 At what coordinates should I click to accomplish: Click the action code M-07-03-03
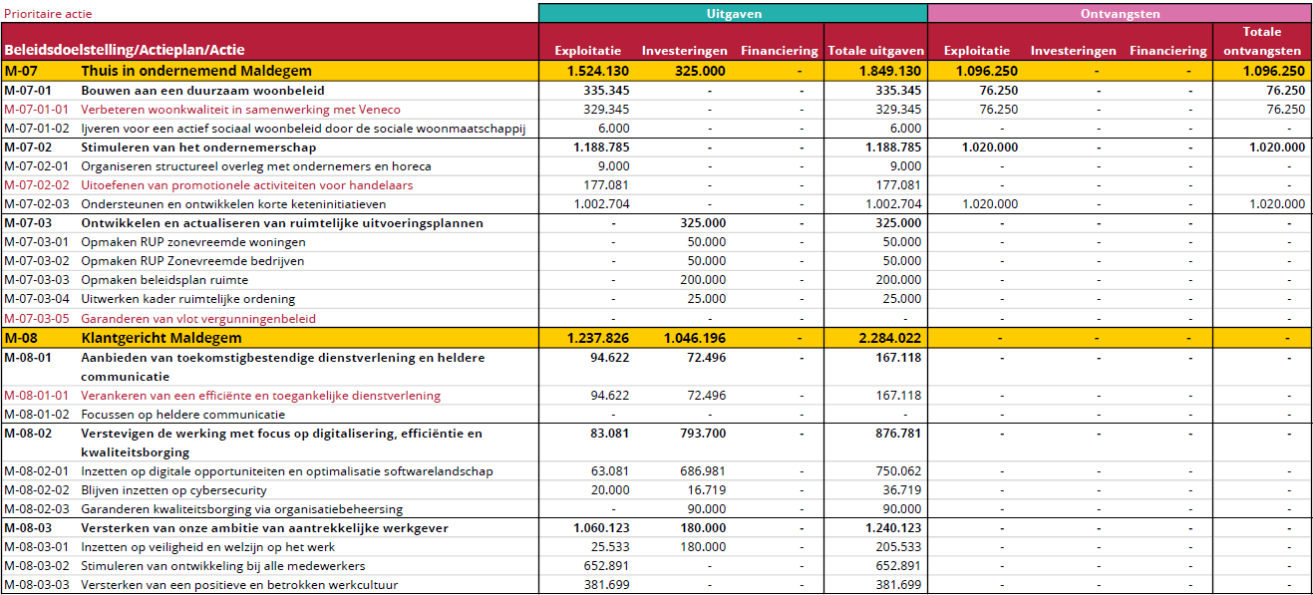(36, 280)
